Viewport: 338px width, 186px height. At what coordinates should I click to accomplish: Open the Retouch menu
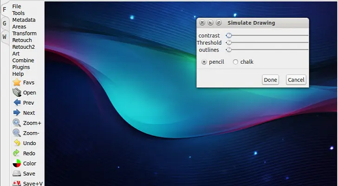coord(22,40)
